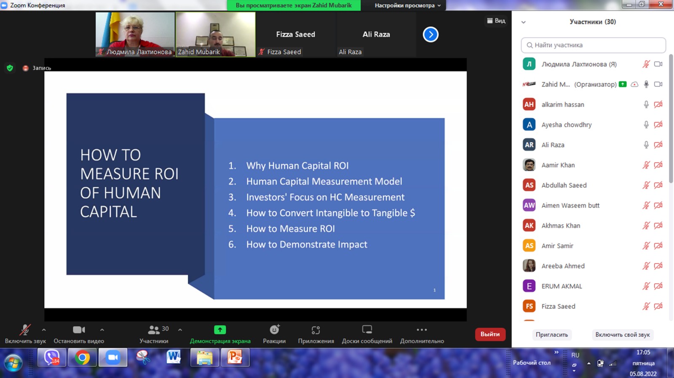Click the red Выйти (Leave) button
This screenshot has height=378, width=674.
pos(490,334)
